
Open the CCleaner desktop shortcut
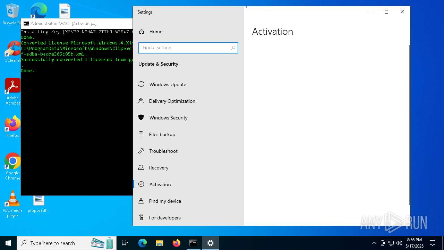(x=12, y=52)
